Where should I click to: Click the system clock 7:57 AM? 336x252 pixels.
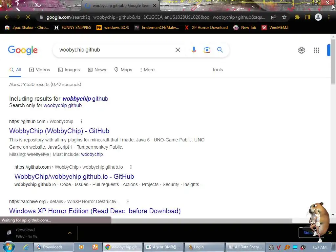319,247
